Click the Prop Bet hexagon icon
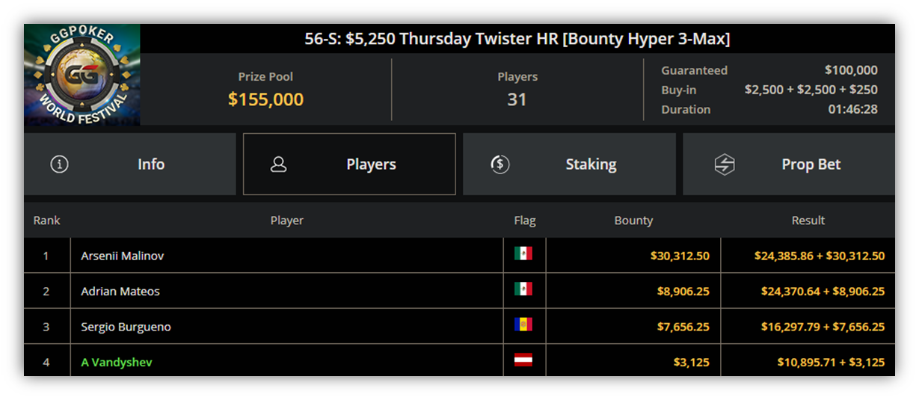Image resolution: width=919 pixels, height=400 pixels. tap(725, 164)
